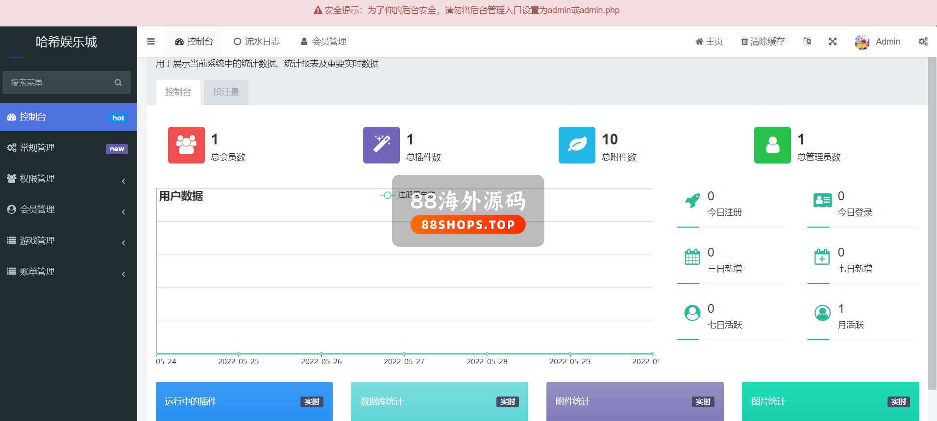The image size is (937, 421).
Task: Click the green total admins icon
Action: (772, 145)
